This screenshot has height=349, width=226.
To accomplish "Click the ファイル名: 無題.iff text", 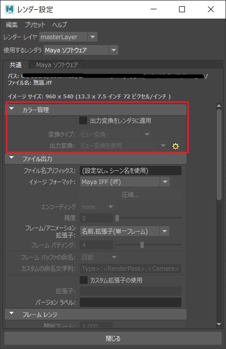I will pyautogui.click(x=30, y=83).
